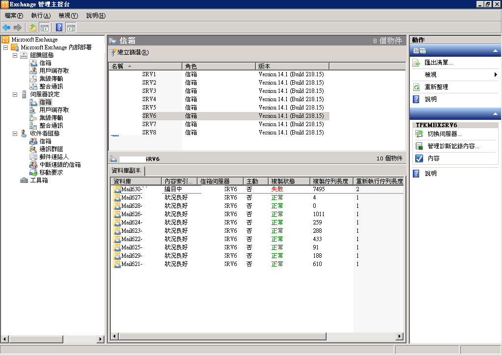Sort by 複製狀態 column header

289,181
